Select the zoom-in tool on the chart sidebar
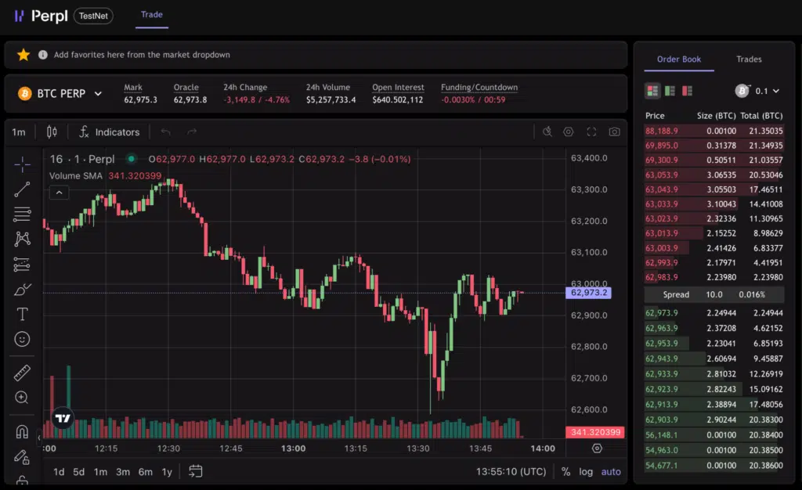This screenshot has width=802, height=490. pos(21,398)
